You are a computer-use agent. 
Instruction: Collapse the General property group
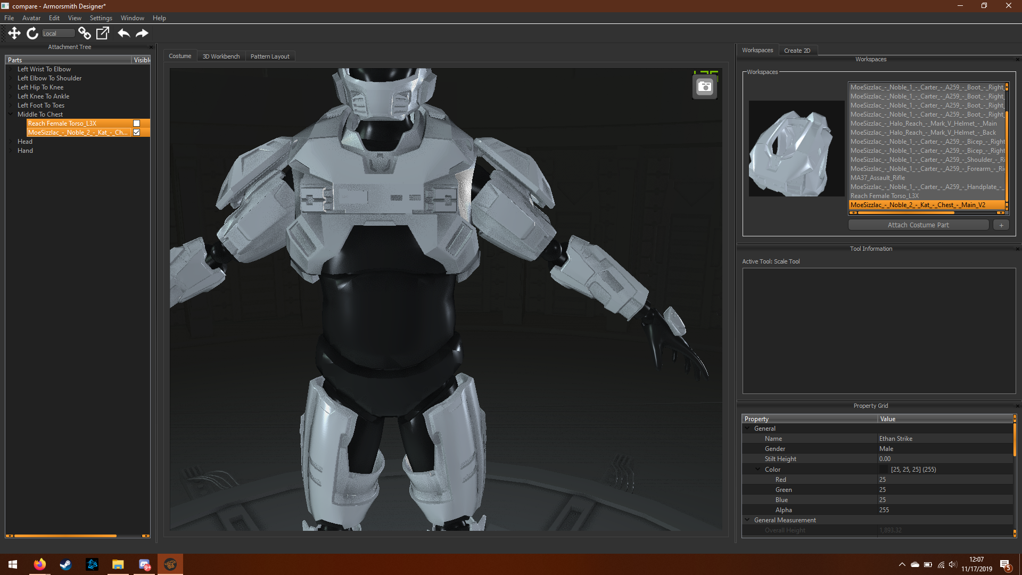pos(747,429)
